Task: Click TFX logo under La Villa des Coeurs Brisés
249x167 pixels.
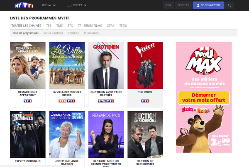Action: coord(62,101)
